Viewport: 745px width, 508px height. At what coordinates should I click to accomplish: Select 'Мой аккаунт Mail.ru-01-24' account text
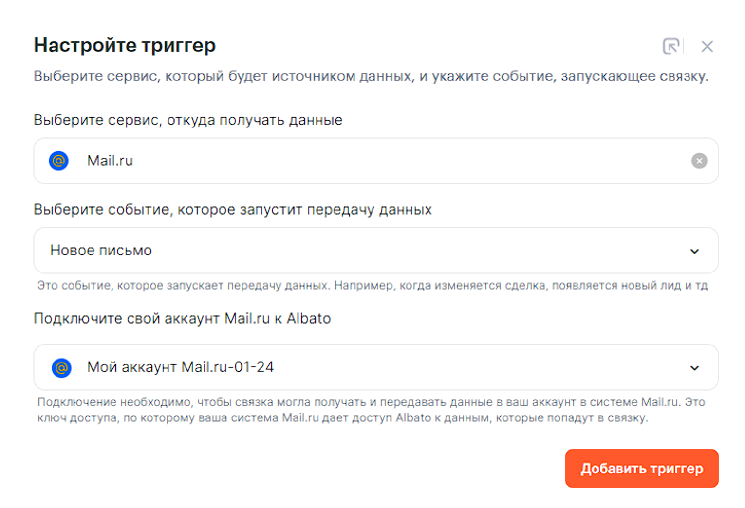pos(180,367)
